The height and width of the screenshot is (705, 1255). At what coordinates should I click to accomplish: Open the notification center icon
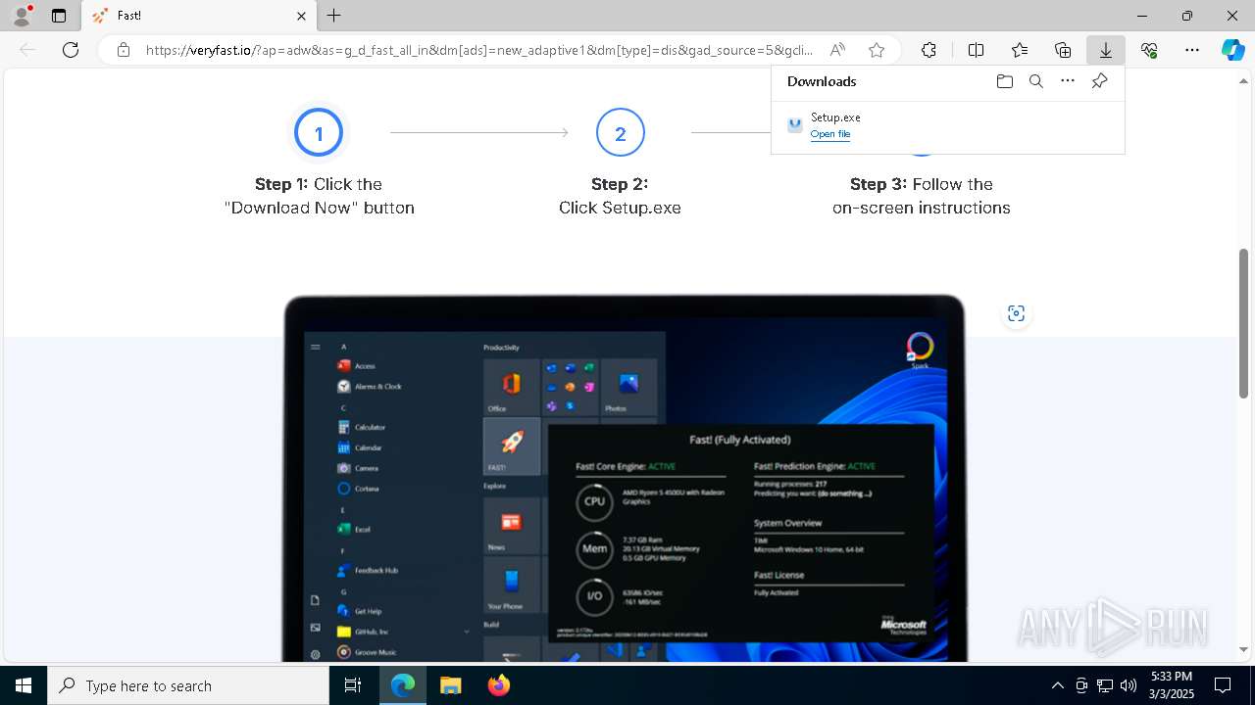pos(1223,685)
